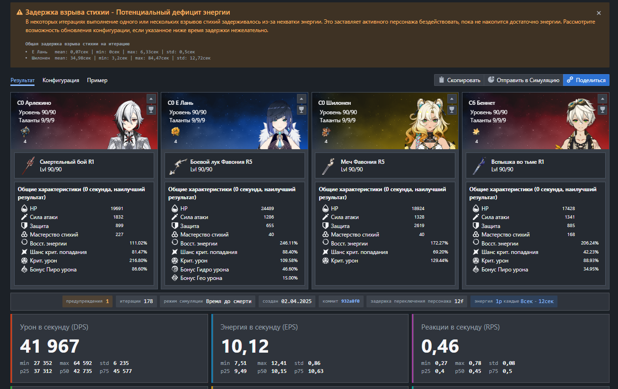
Task: Click the Энергия в секунду (EPS) card
Action: 310,348
